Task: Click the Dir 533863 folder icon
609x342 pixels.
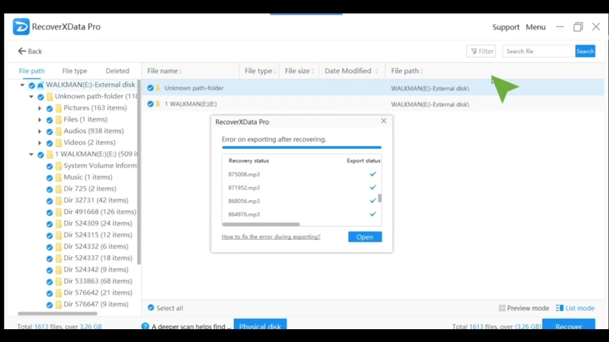Action: [x=59, y=281]
